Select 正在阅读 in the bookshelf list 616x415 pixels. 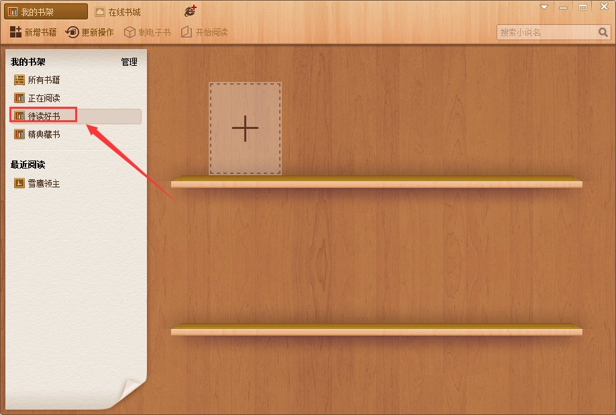pyautogui.click(x=37, y=98)
